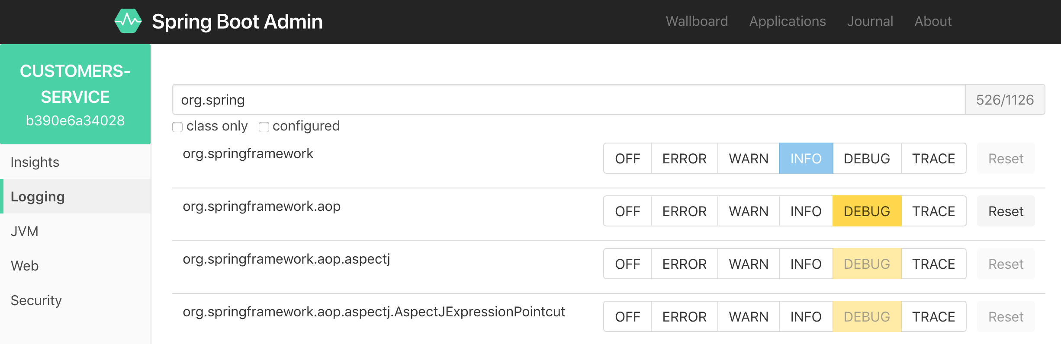The image size is (1061, 344).
Task: Switch to the Insights sidebar tab
Action: pyautogui.click(x=35, y=162)
